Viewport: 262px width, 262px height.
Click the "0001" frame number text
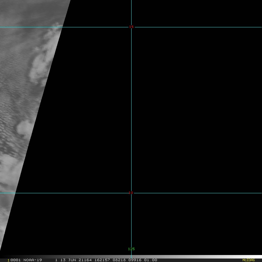pos(15,260)
